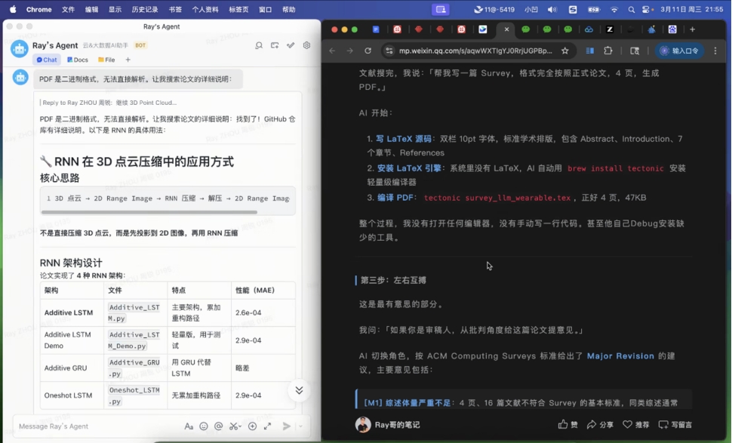Open send options arrow beside send button
Image resolution: width=732 pixels, height=443 pixels.
point(300,426)
